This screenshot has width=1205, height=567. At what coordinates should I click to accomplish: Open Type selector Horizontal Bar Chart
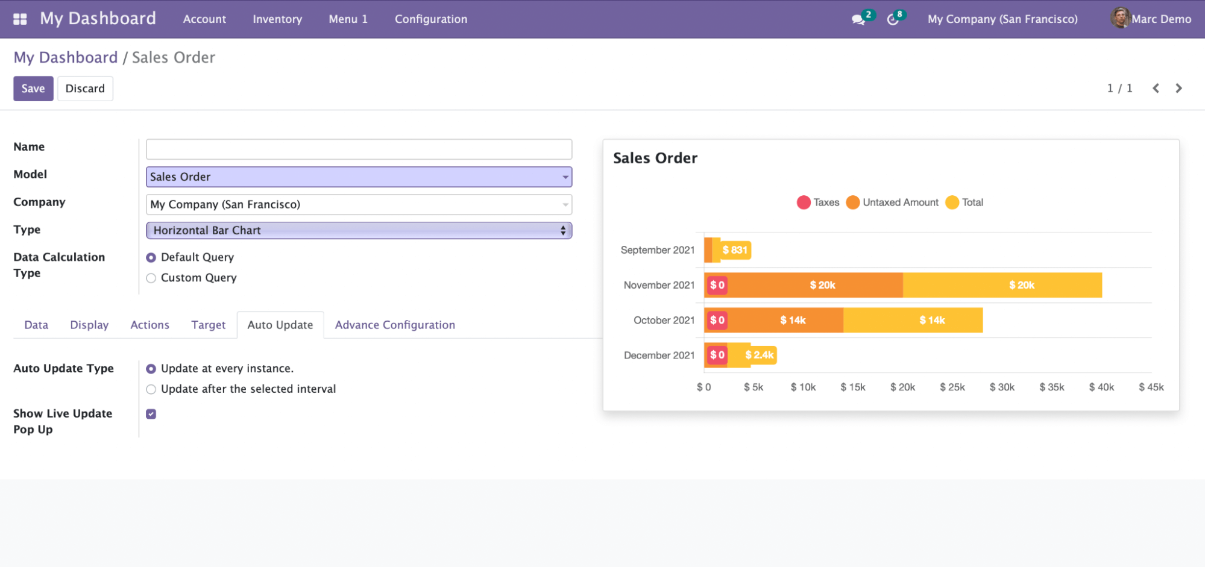tap(359, 230)
